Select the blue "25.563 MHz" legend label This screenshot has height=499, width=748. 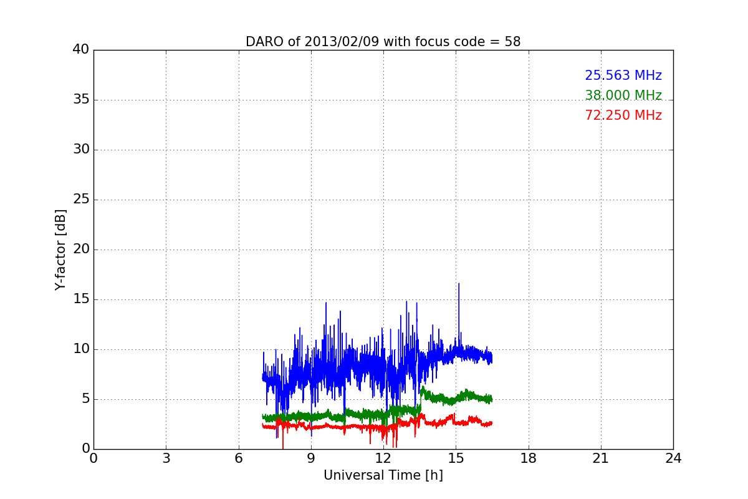coord(623,75)
